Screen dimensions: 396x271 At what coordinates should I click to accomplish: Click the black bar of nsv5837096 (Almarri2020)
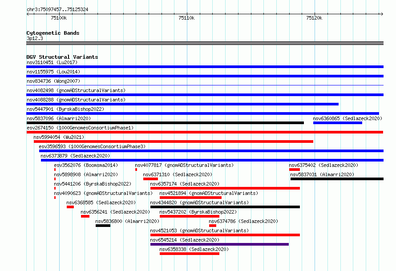[x=165, y=123]
